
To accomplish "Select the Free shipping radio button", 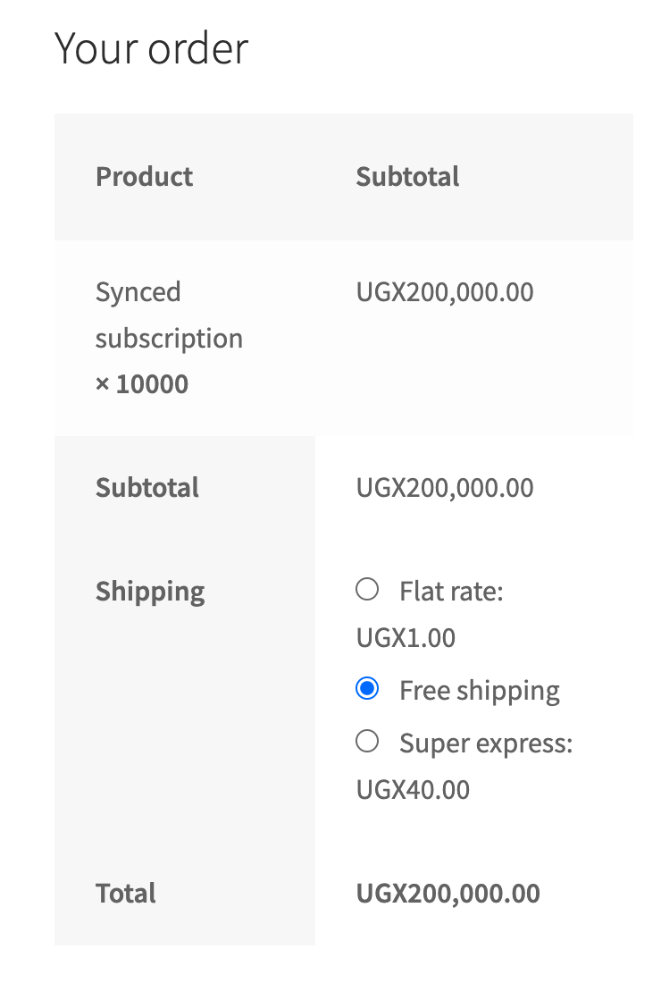I will pos(367,689).
